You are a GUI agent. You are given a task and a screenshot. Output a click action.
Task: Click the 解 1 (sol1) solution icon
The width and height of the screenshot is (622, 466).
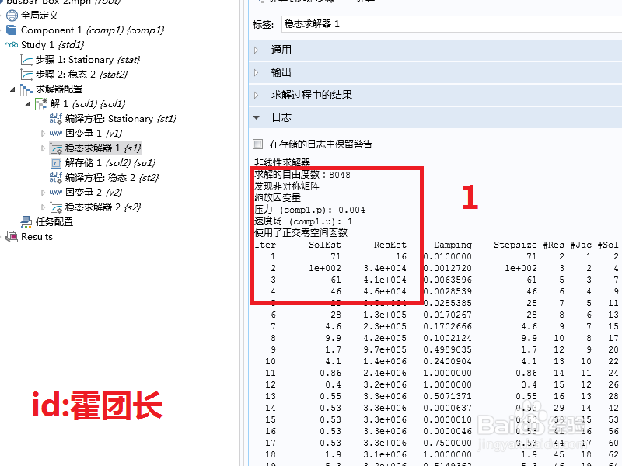(x=41, y=104)
